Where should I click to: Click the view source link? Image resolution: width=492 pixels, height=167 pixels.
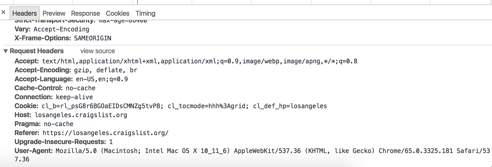point(97,51)
